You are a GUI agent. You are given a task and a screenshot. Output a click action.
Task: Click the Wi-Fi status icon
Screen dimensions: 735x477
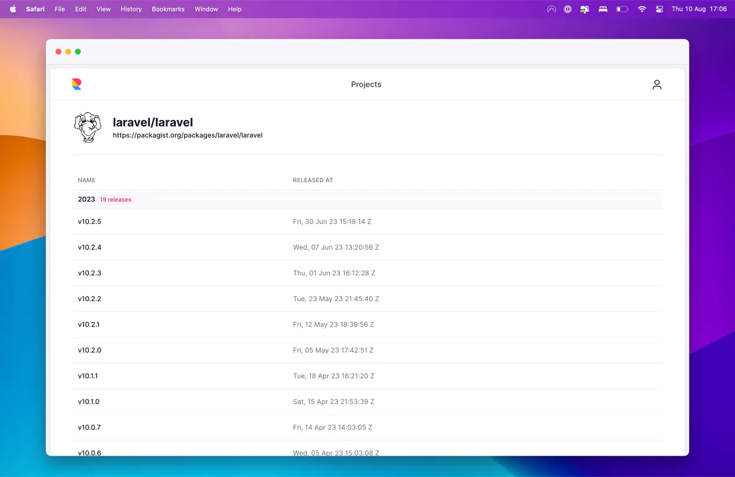pyautogui.click(x=641, y=9)
